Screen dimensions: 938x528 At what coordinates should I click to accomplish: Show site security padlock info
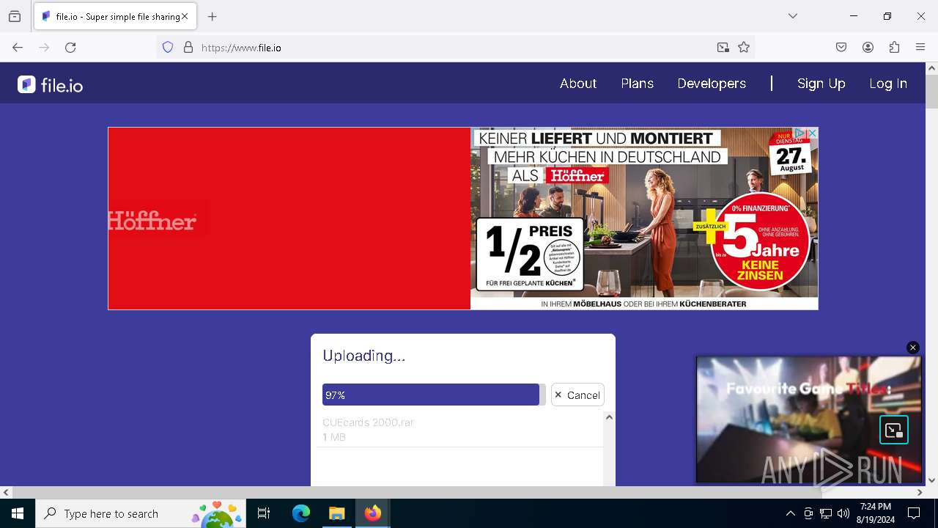pyautogui.click(x=188, y=47)
